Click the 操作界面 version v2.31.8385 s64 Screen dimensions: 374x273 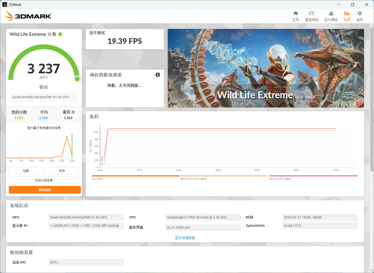point(203,227)
